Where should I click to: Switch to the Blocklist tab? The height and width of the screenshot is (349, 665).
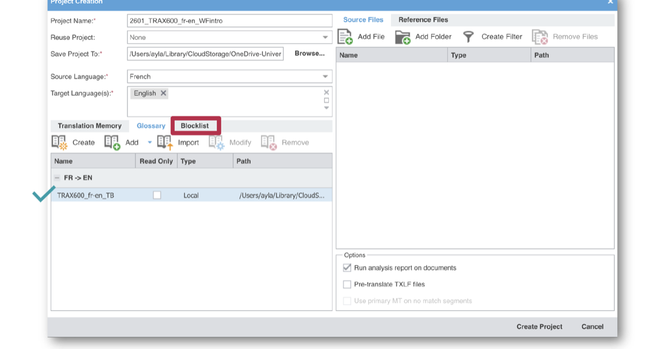tap(195, 126)
